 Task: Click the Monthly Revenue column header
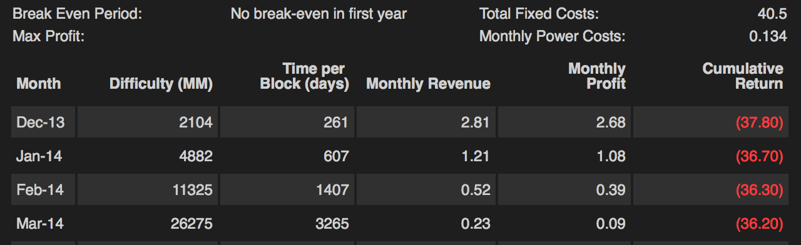428,83
